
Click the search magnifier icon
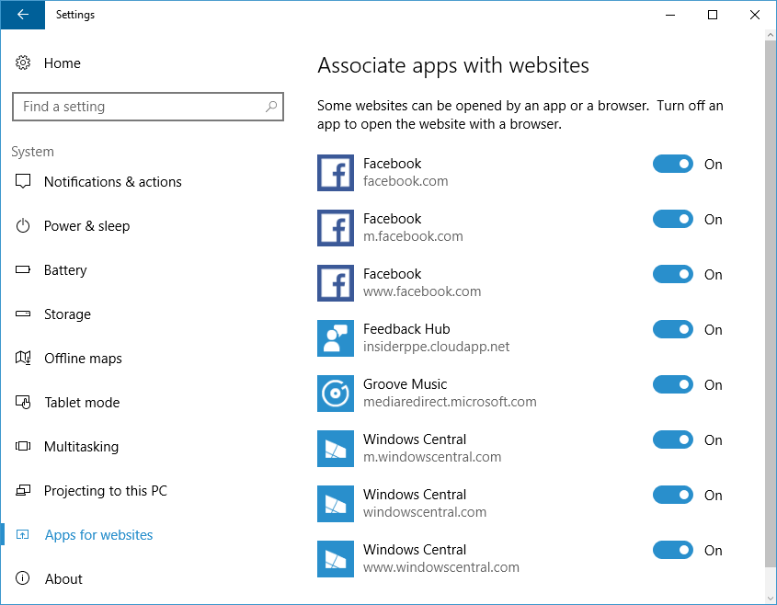271,107
